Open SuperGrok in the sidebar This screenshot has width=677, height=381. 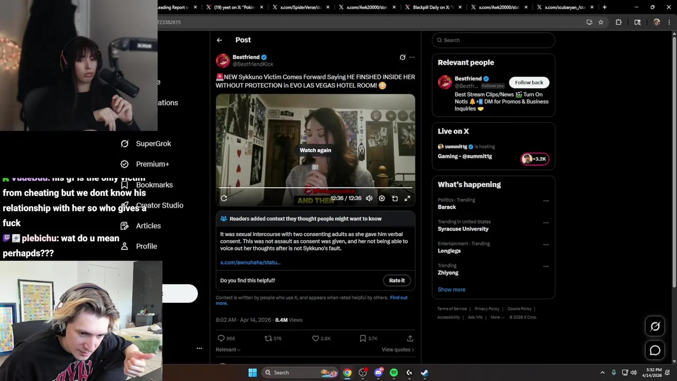tap(146, 143)
